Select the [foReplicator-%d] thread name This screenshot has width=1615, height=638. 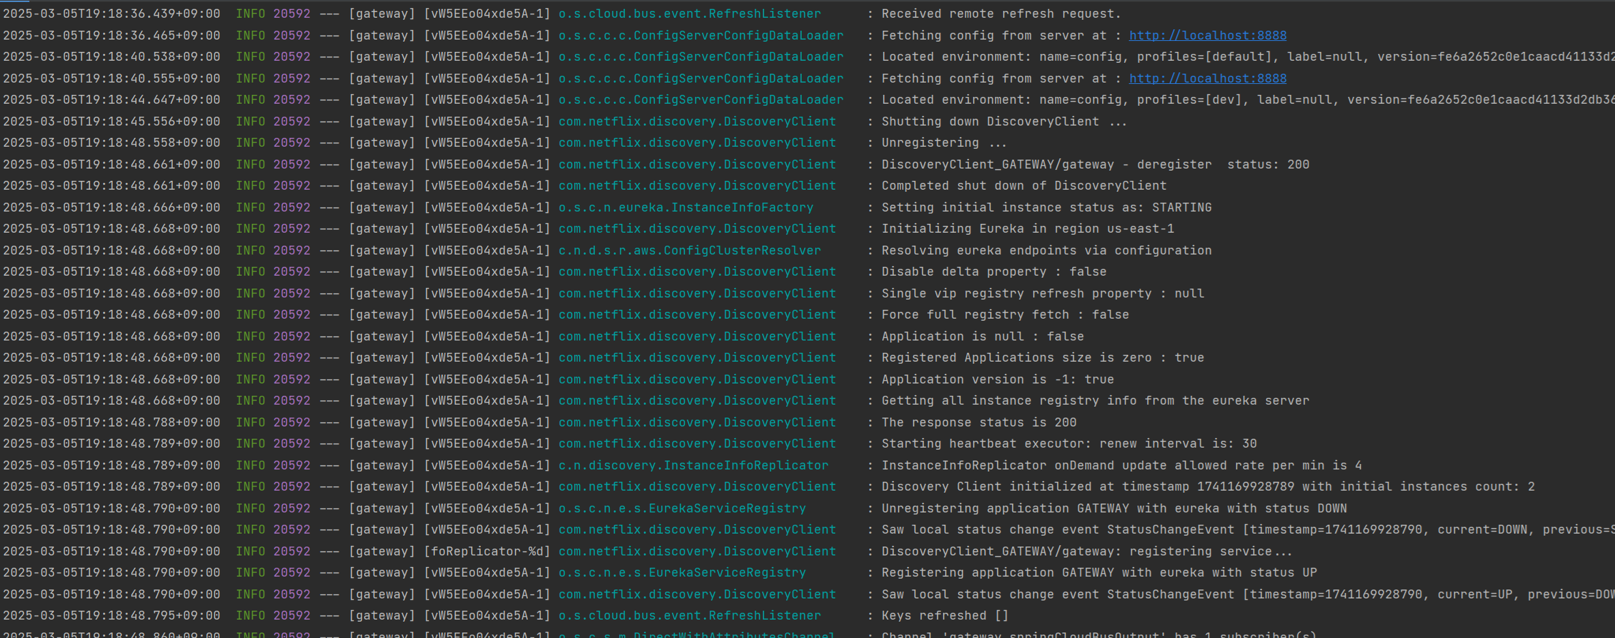[487, 551]
